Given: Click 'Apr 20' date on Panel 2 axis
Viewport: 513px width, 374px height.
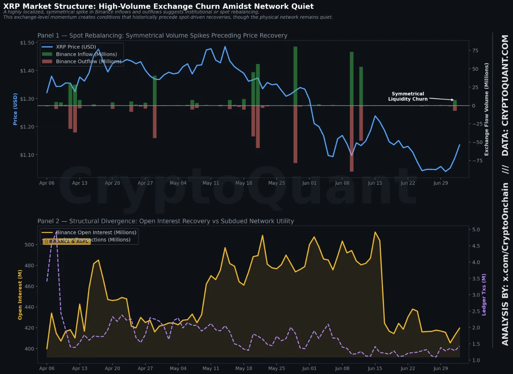Looking at the screenshot, I should click(x=112, y=369).
